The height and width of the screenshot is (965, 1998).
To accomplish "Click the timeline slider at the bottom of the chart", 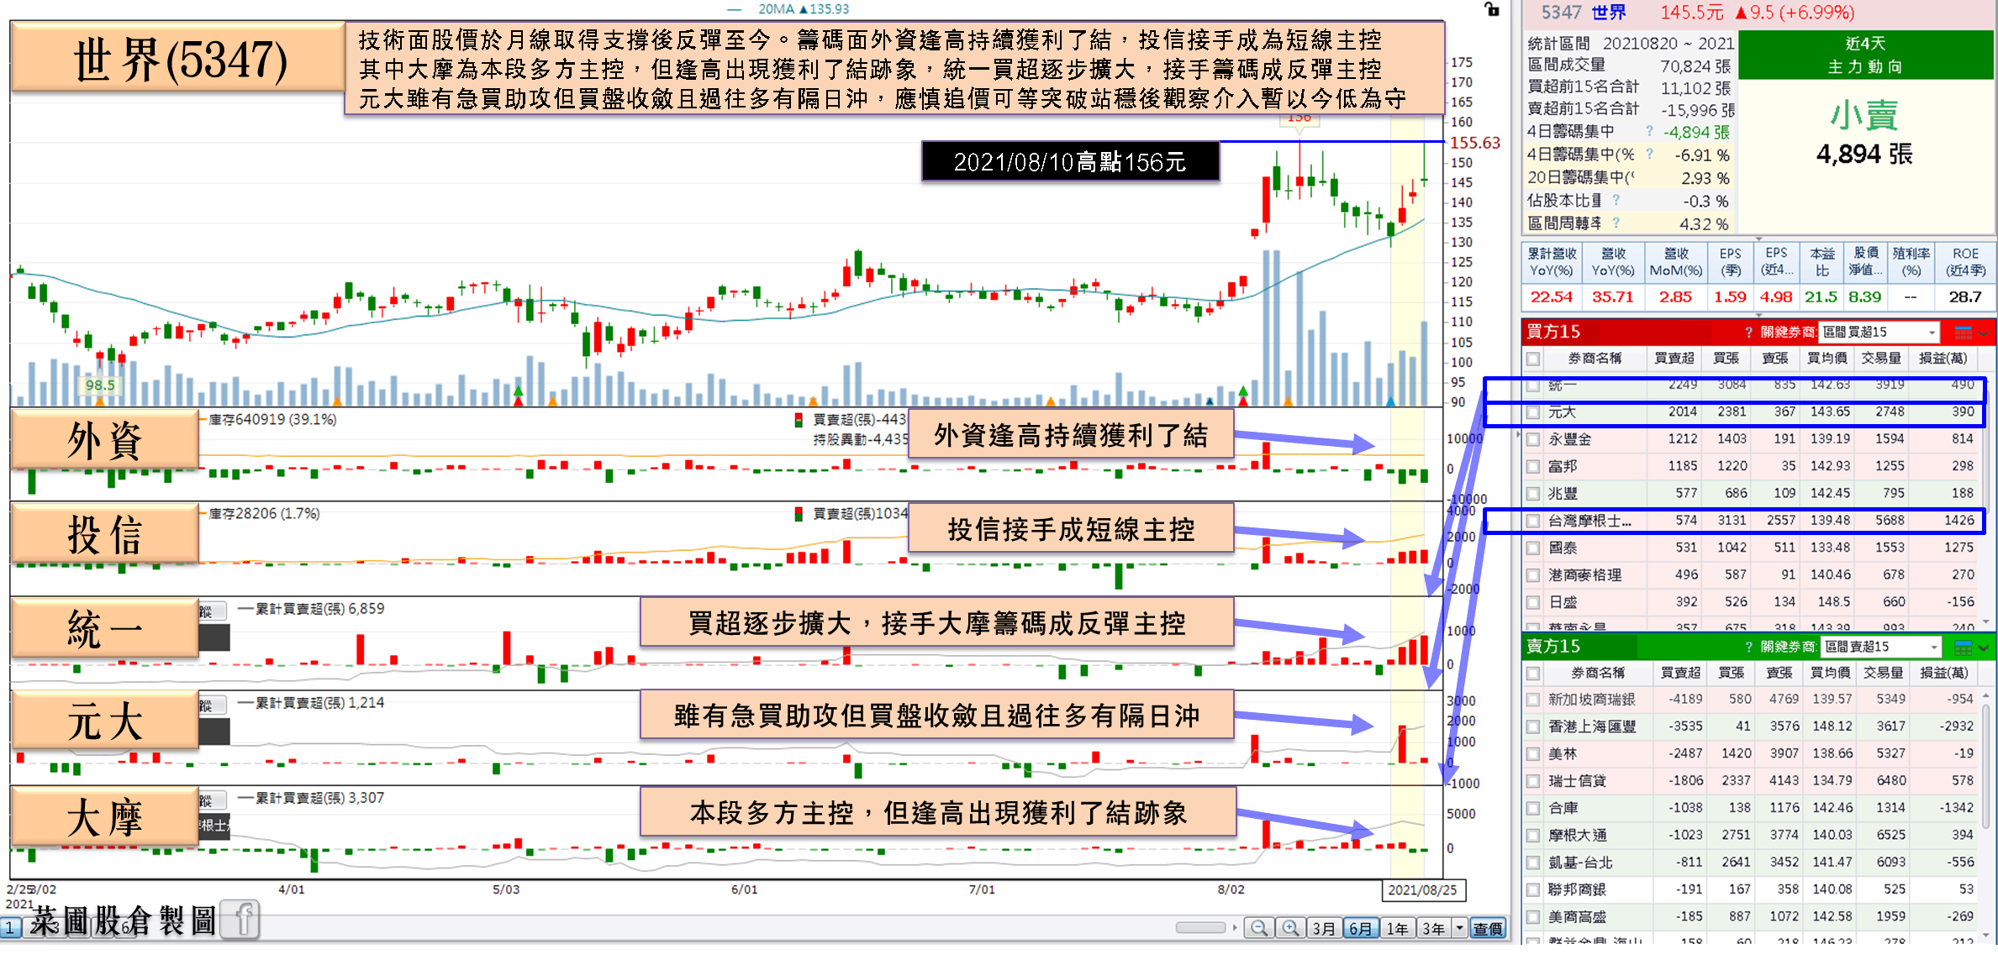I will [1200, 927].
